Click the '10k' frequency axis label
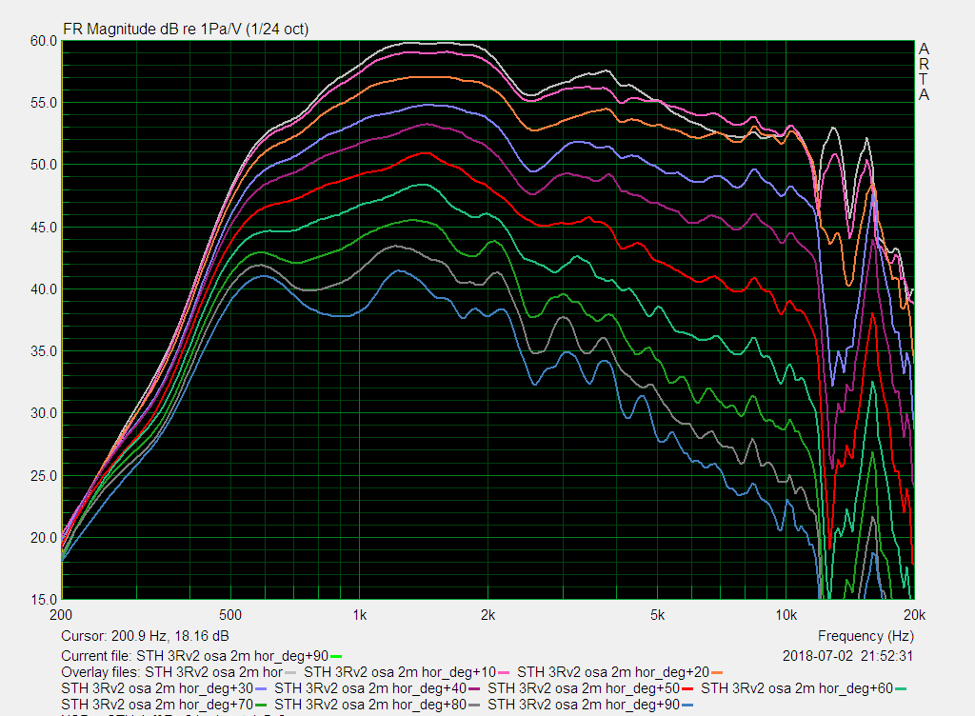 click(786, 615)
